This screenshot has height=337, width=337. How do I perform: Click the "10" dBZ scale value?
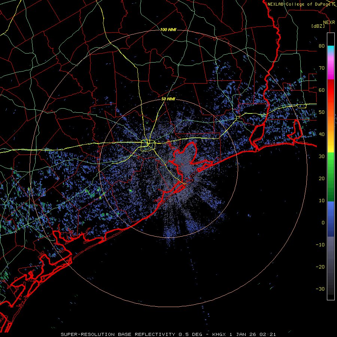(322, 201)
